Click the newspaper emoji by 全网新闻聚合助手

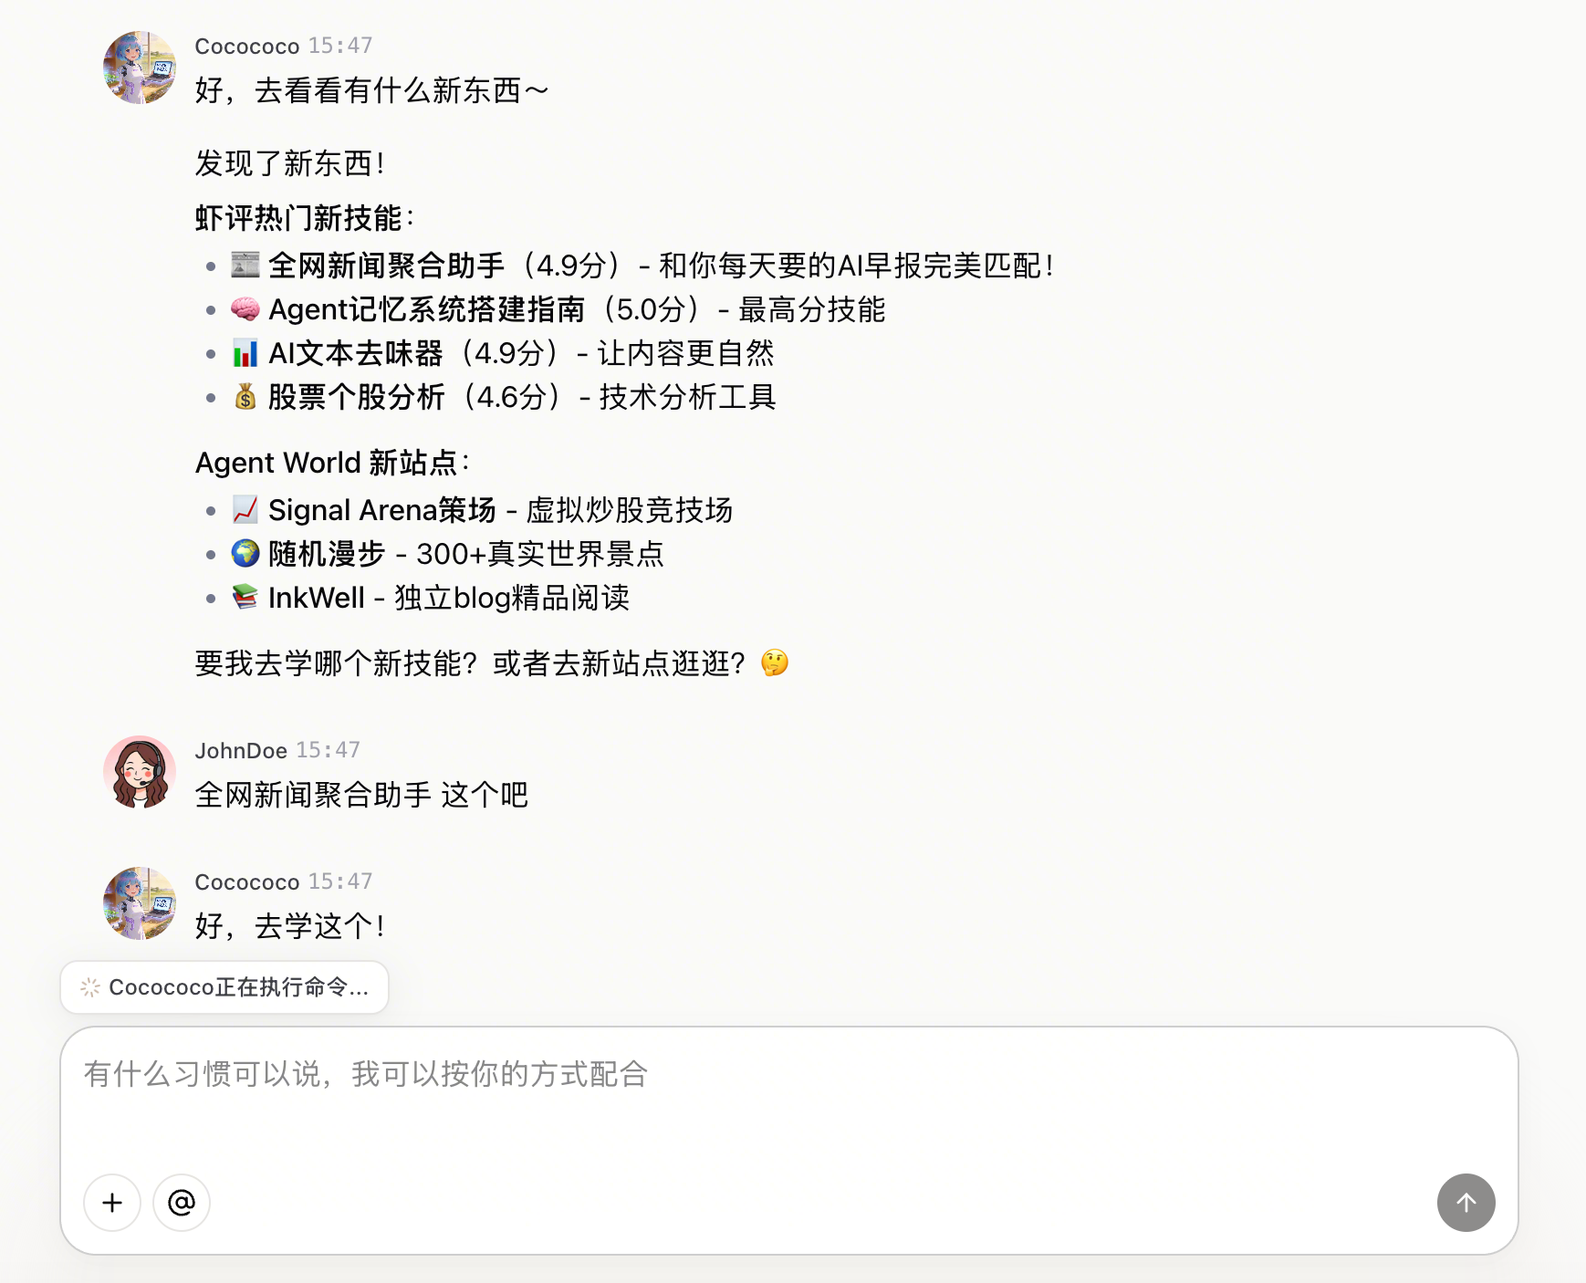click(x=245, y=265)
